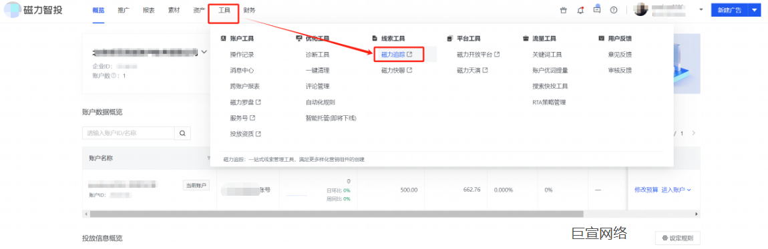Expand the company name chevron dropdown

coord(204,52)
